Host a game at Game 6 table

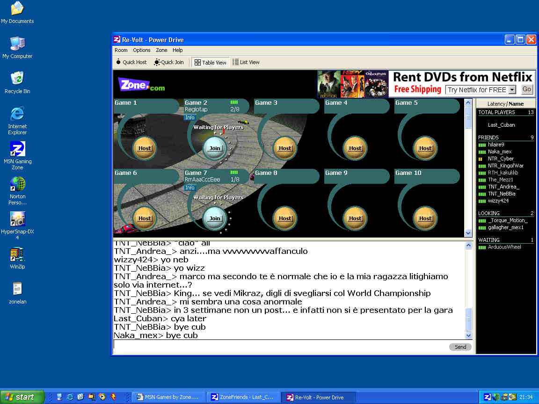tap(145, 218)
